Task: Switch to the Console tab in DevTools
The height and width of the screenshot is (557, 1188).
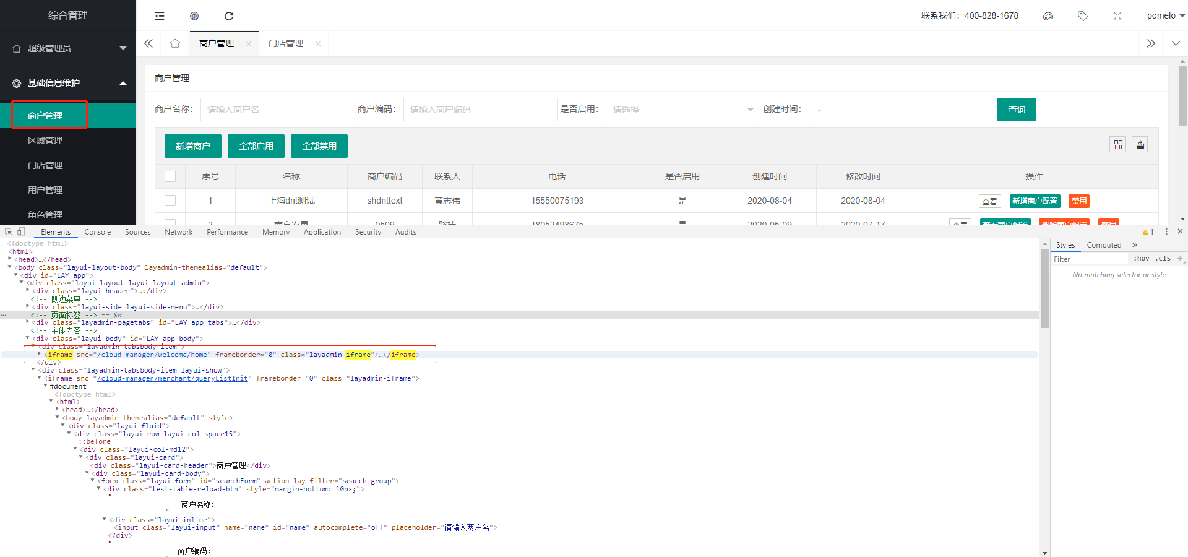Action: (98, 232)
